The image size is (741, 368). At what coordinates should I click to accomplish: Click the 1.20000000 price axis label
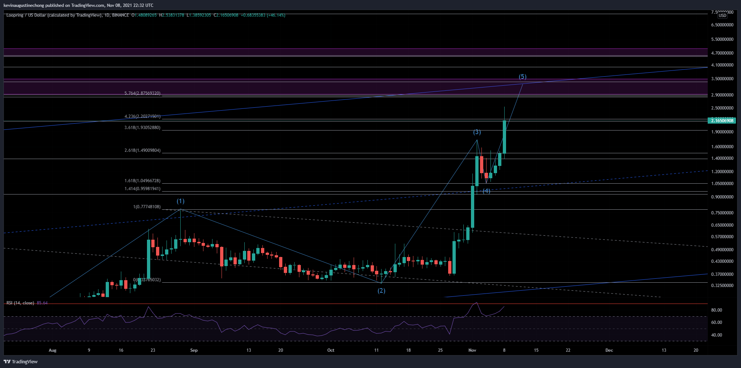coord(722,172)
